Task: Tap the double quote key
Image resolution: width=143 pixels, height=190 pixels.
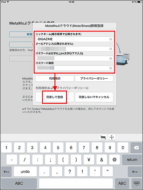Action: click(108, 172)
